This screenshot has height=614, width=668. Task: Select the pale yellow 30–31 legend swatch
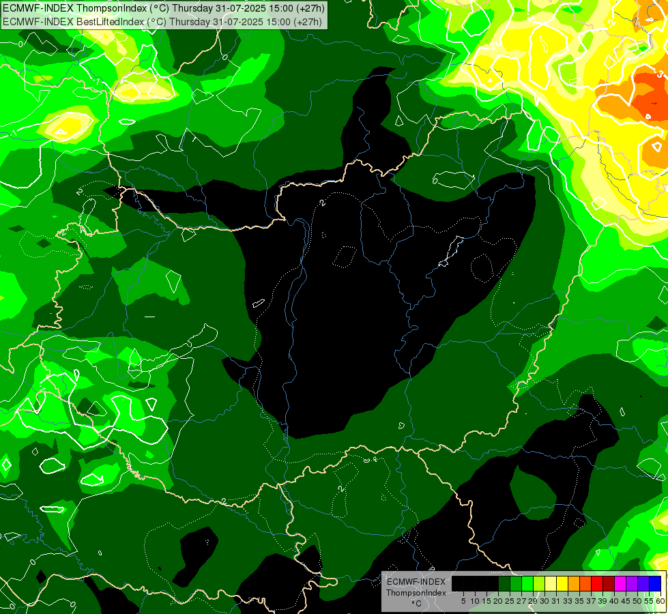551,583
